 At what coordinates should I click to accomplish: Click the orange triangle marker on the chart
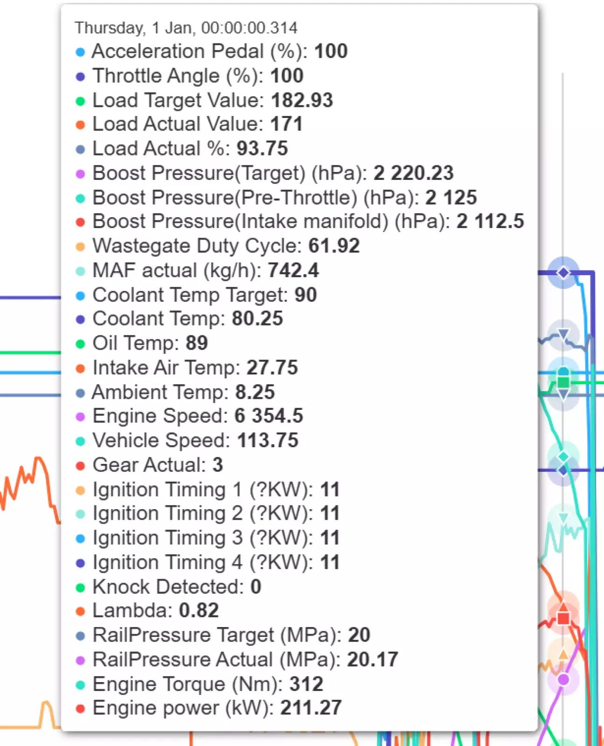(x=563, y=654)
